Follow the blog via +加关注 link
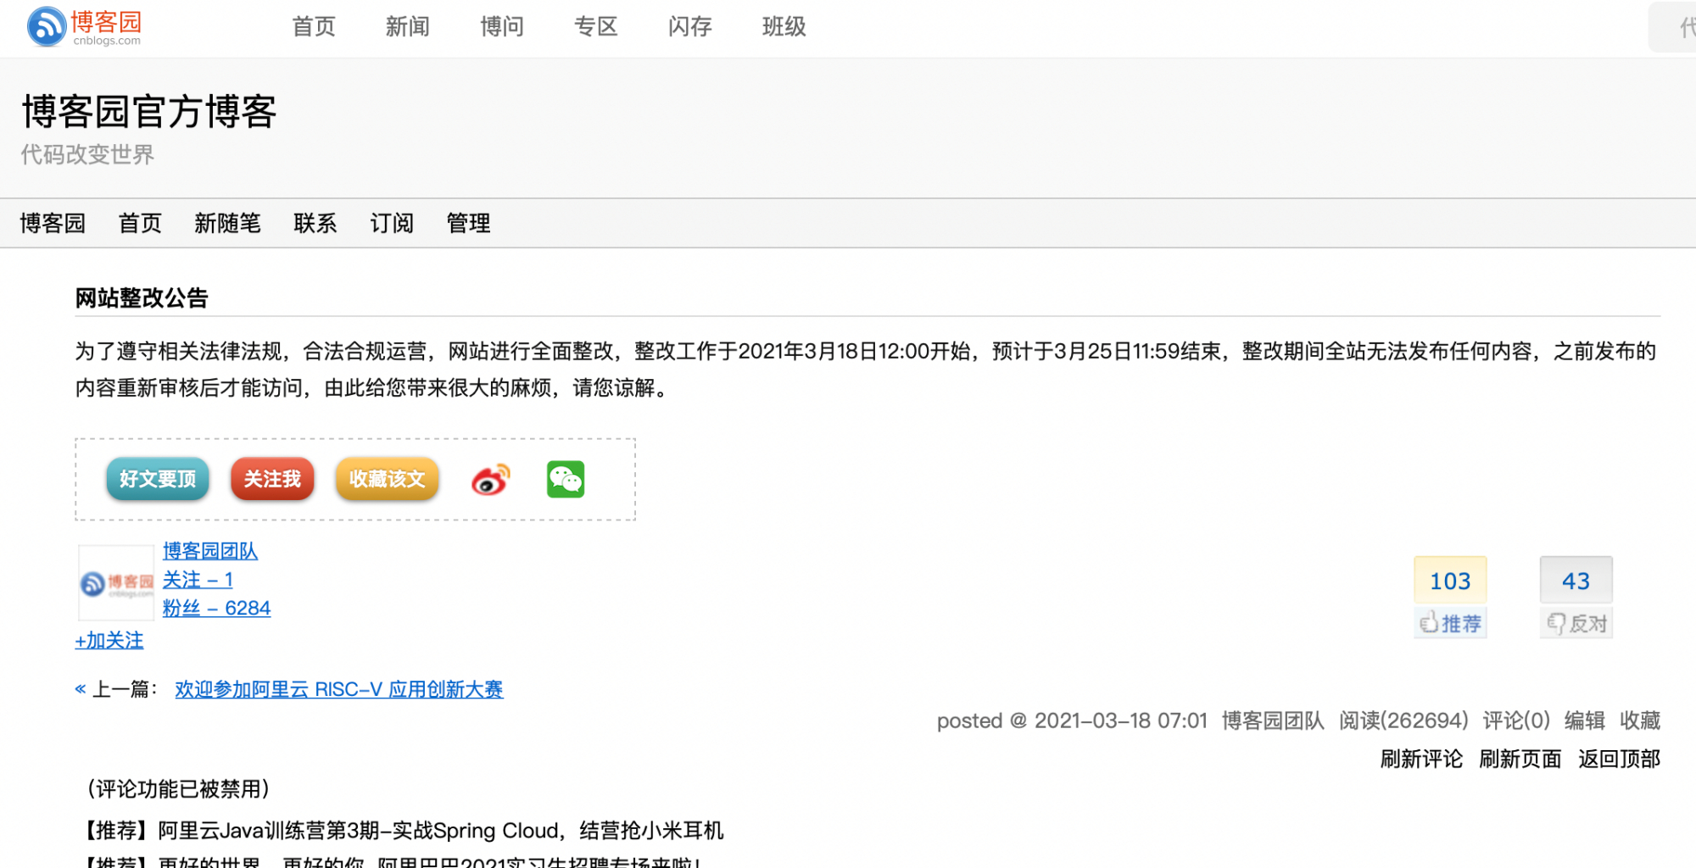Viewport: 1696px width, 868px height. click(109, 641)
